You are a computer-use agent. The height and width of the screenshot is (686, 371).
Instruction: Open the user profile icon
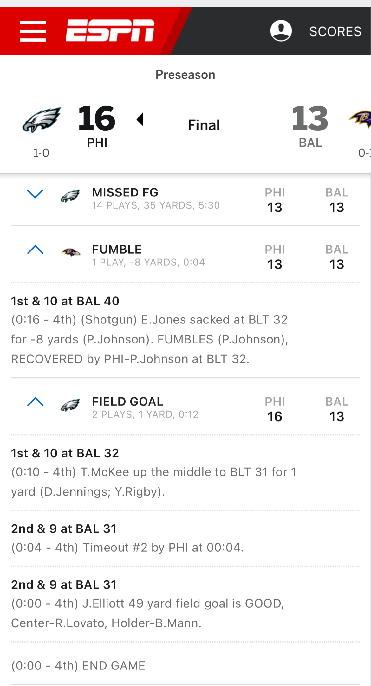[281, 31]
